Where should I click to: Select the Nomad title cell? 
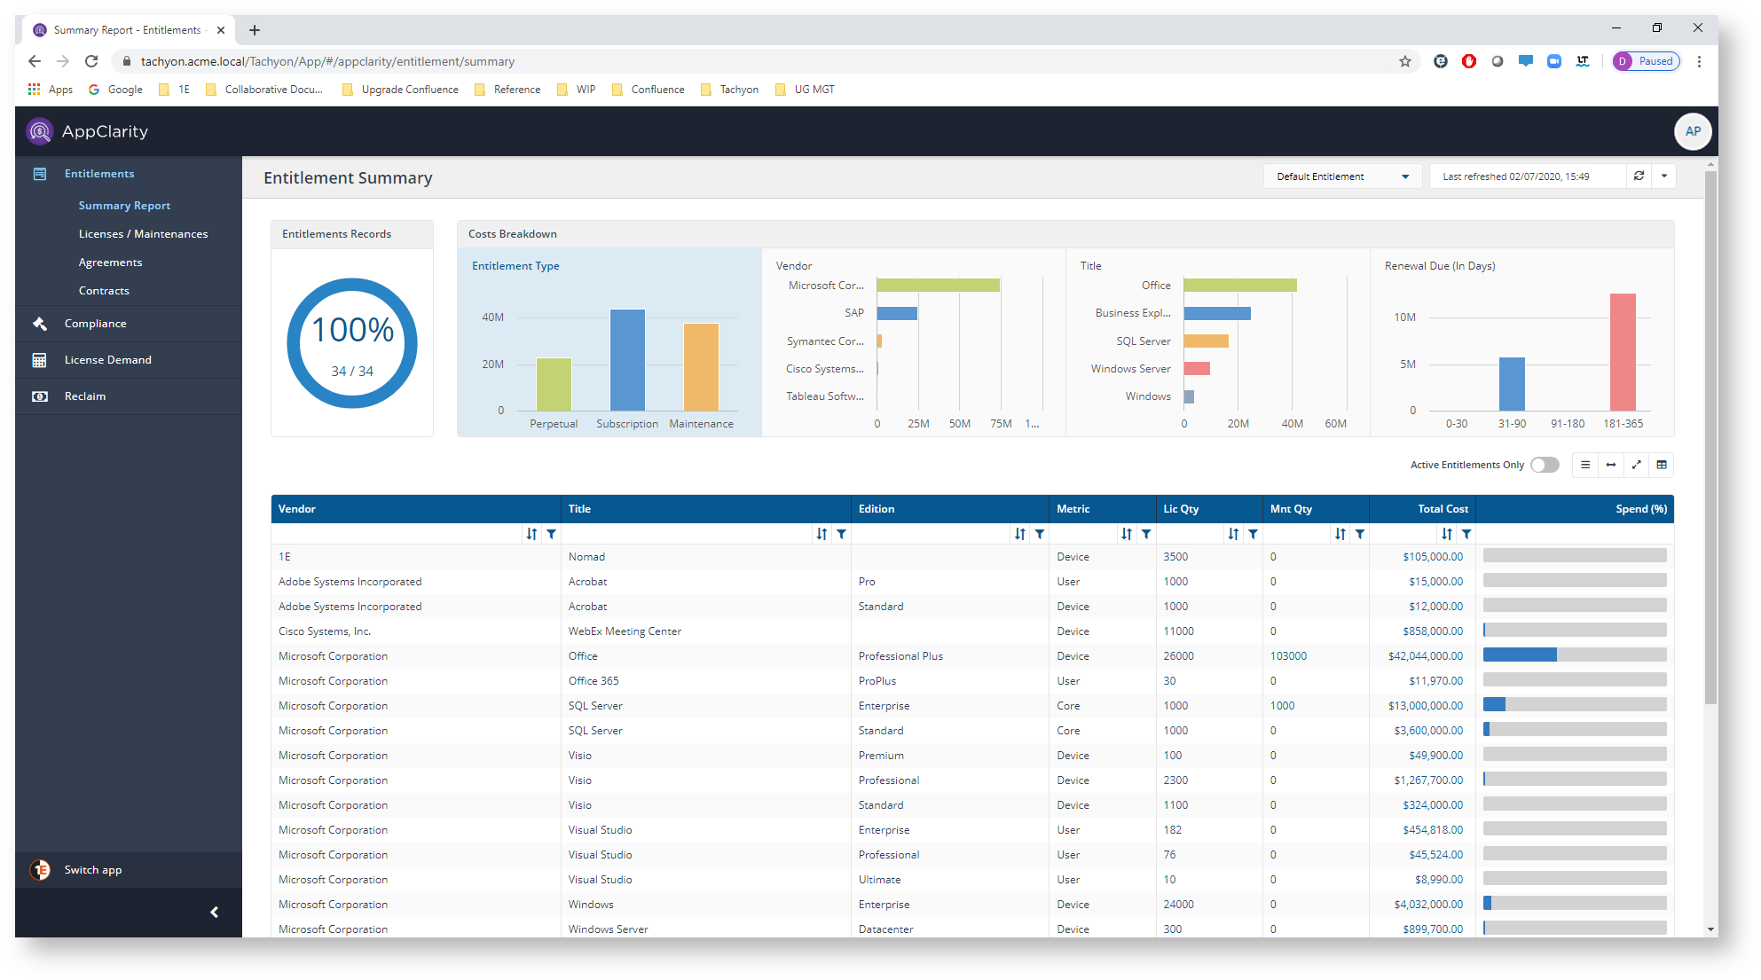(706, 557)
